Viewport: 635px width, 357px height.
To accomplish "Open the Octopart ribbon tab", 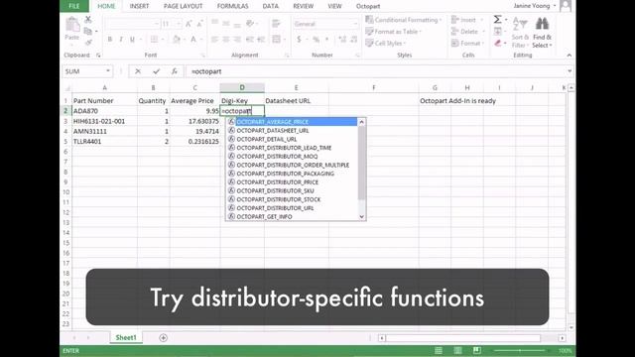I will (x=368, y=6).
